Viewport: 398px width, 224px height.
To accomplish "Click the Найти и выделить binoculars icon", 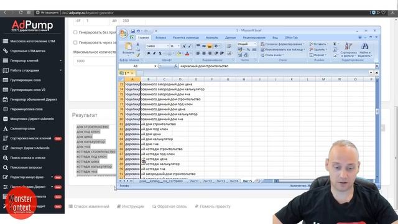I will 365,46.
